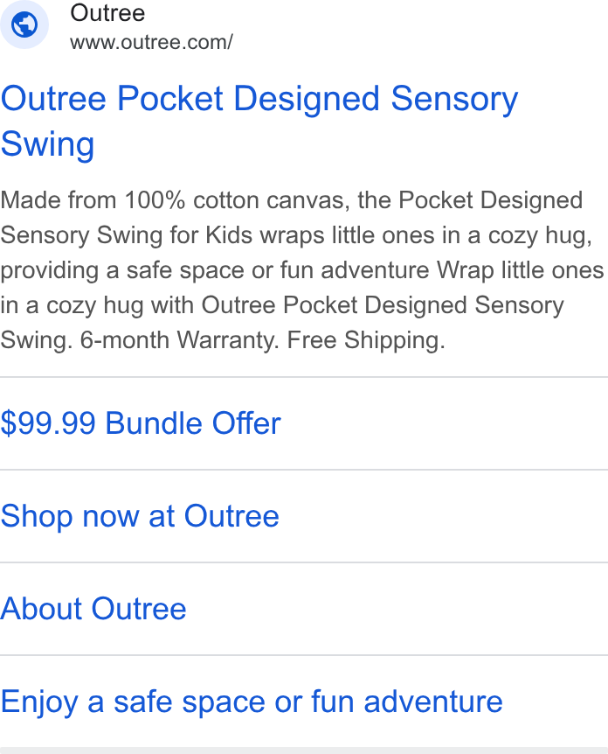This screenshot has height=754, width=608.
Task: Click the 6-month Warranty text
Action: pyautogui.click(x=180, y=340)
